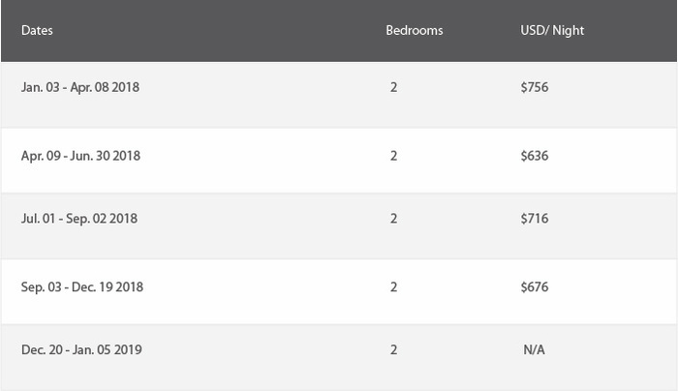678x391 pixels.
Task: Select the Jan. 03 - Apr. 08 2018 date range
Action: [80, 87]
